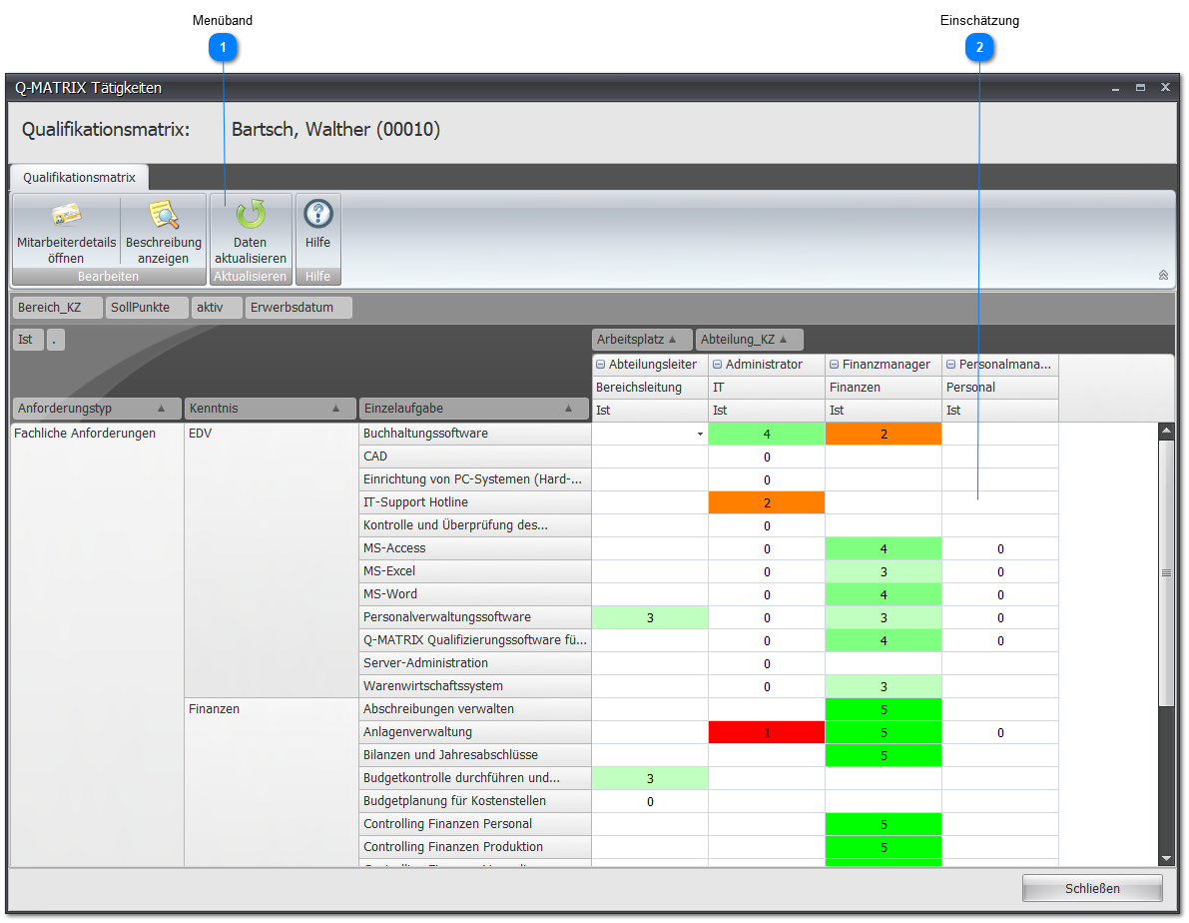1189x923 pixels.
Task: Select Budgetplanung für Kostenstellen row
Action: [x=474, y=801]
